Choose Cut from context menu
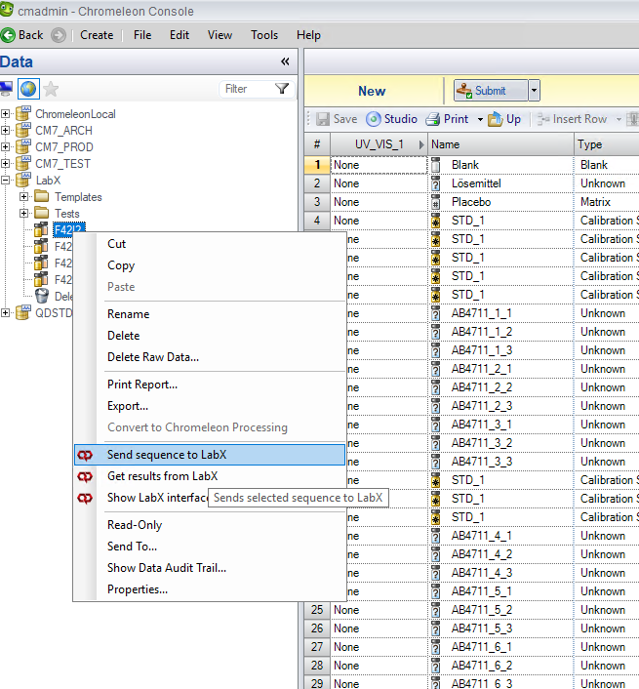Image resolution: width=639 pixels, height=689 pixels. pyautogui.click(x=210, y=244)
